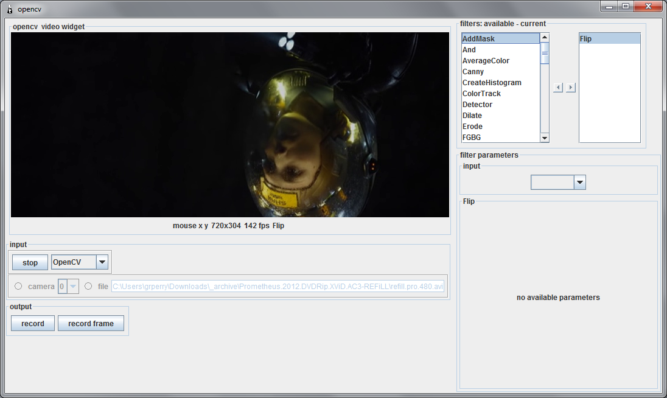The width and height of the screenshot is (667, 398).
Task: Select the file radio button
Action: (88, 286)
